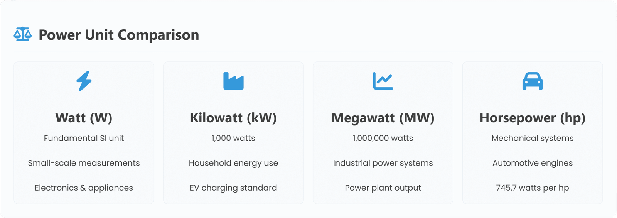The image size is (617, 218).
Task: Click the Automotive engines line
Action: [532, 163]
